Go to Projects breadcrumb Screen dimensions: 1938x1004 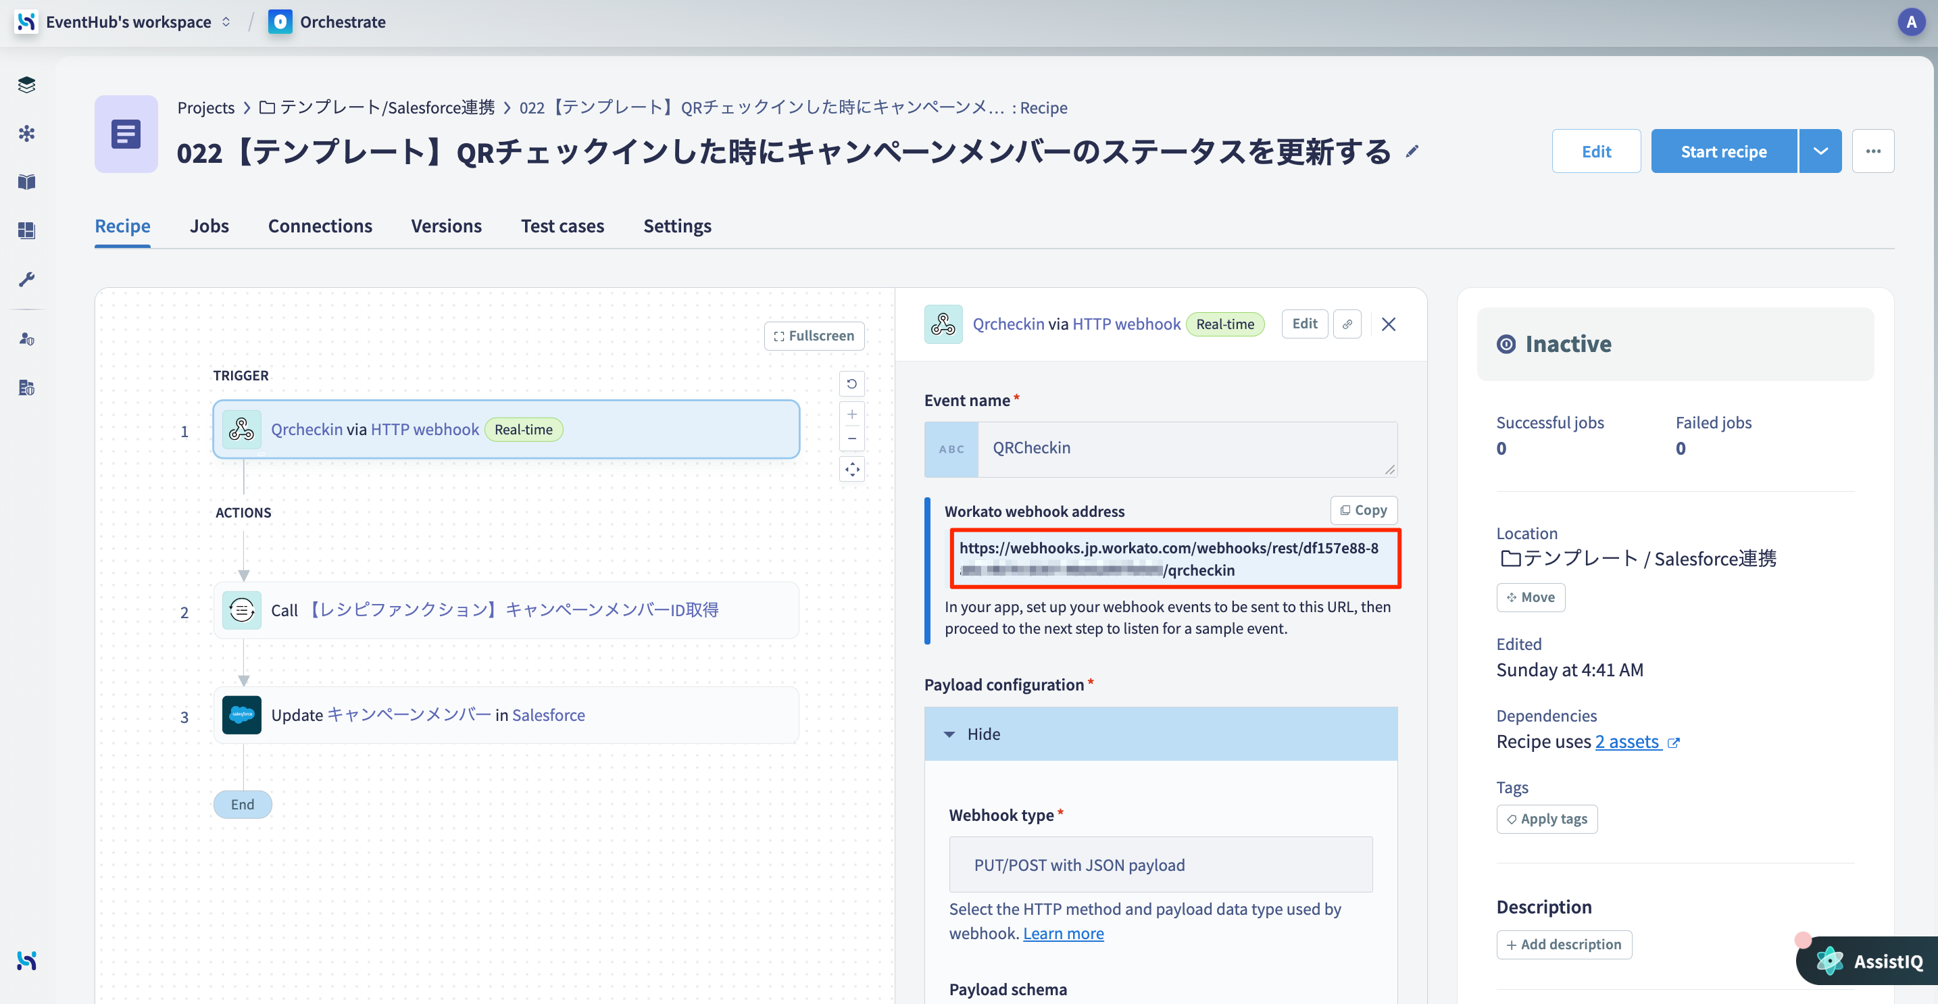(206, 107)
